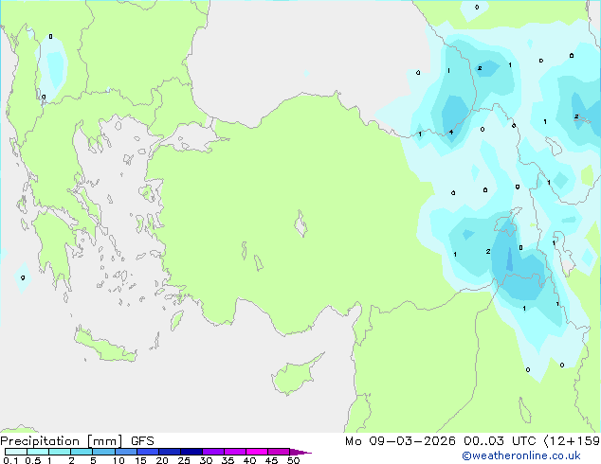Screen dimensions: 601x464
Task: Click the '00..03 UTC' time text
Action: coord(500,441)
